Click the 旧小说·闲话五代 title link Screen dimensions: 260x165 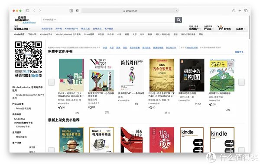click(71, 95)
